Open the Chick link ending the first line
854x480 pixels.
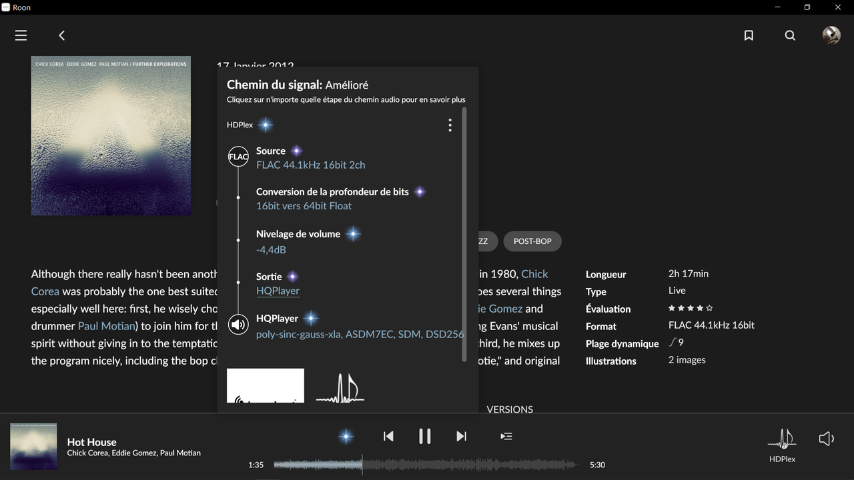click(x=534, y=274)
